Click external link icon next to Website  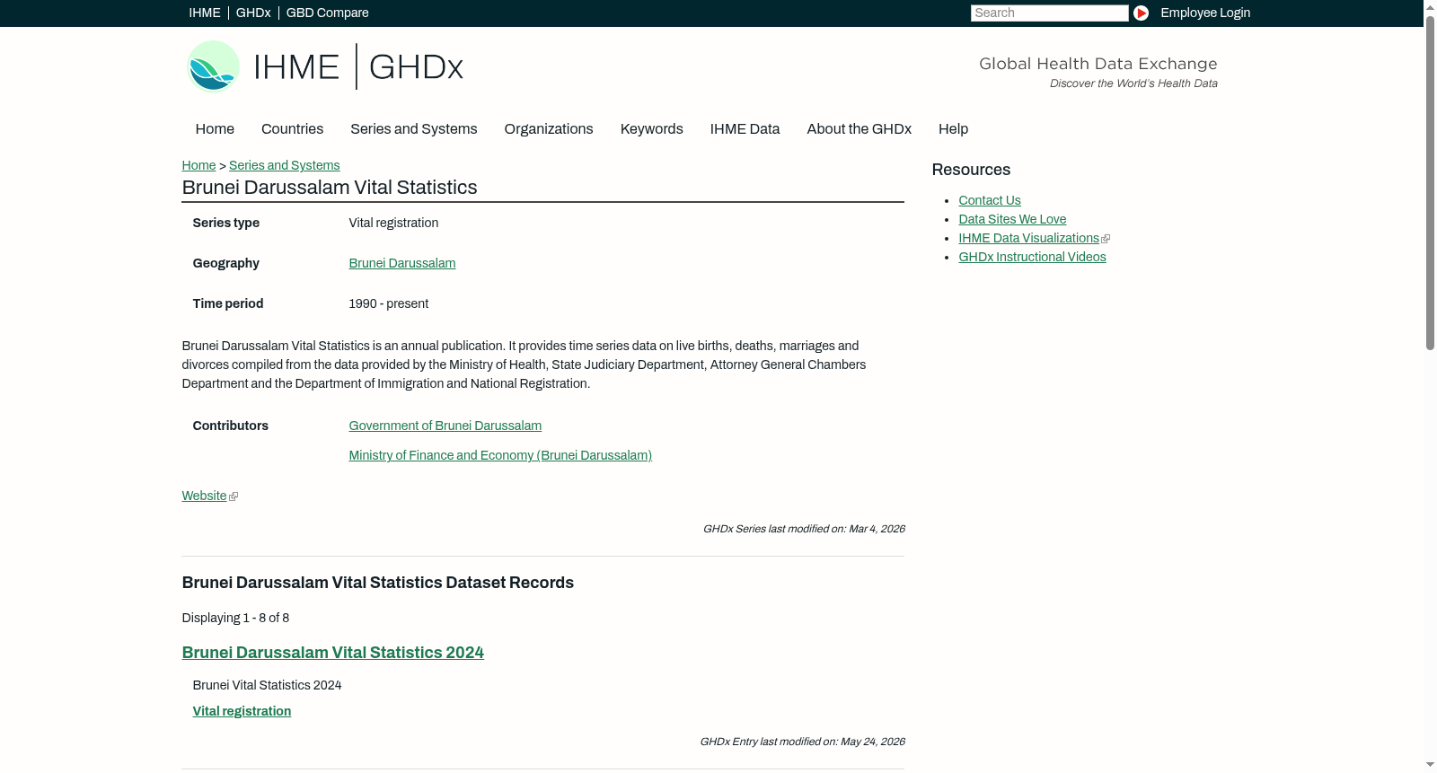coord(234,496)
